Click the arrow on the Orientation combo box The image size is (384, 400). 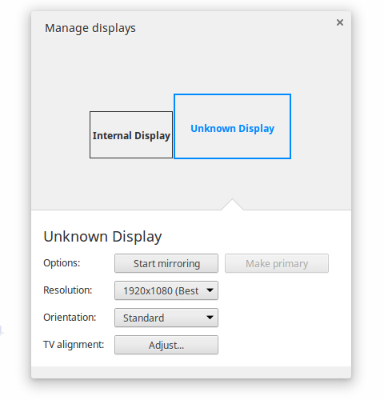point(210,318)
